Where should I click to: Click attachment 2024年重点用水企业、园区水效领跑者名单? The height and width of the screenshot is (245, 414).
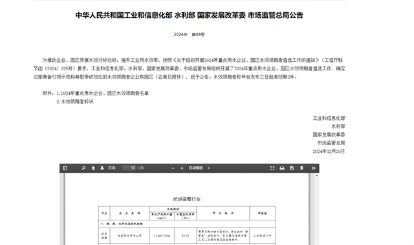pos(105,93)
